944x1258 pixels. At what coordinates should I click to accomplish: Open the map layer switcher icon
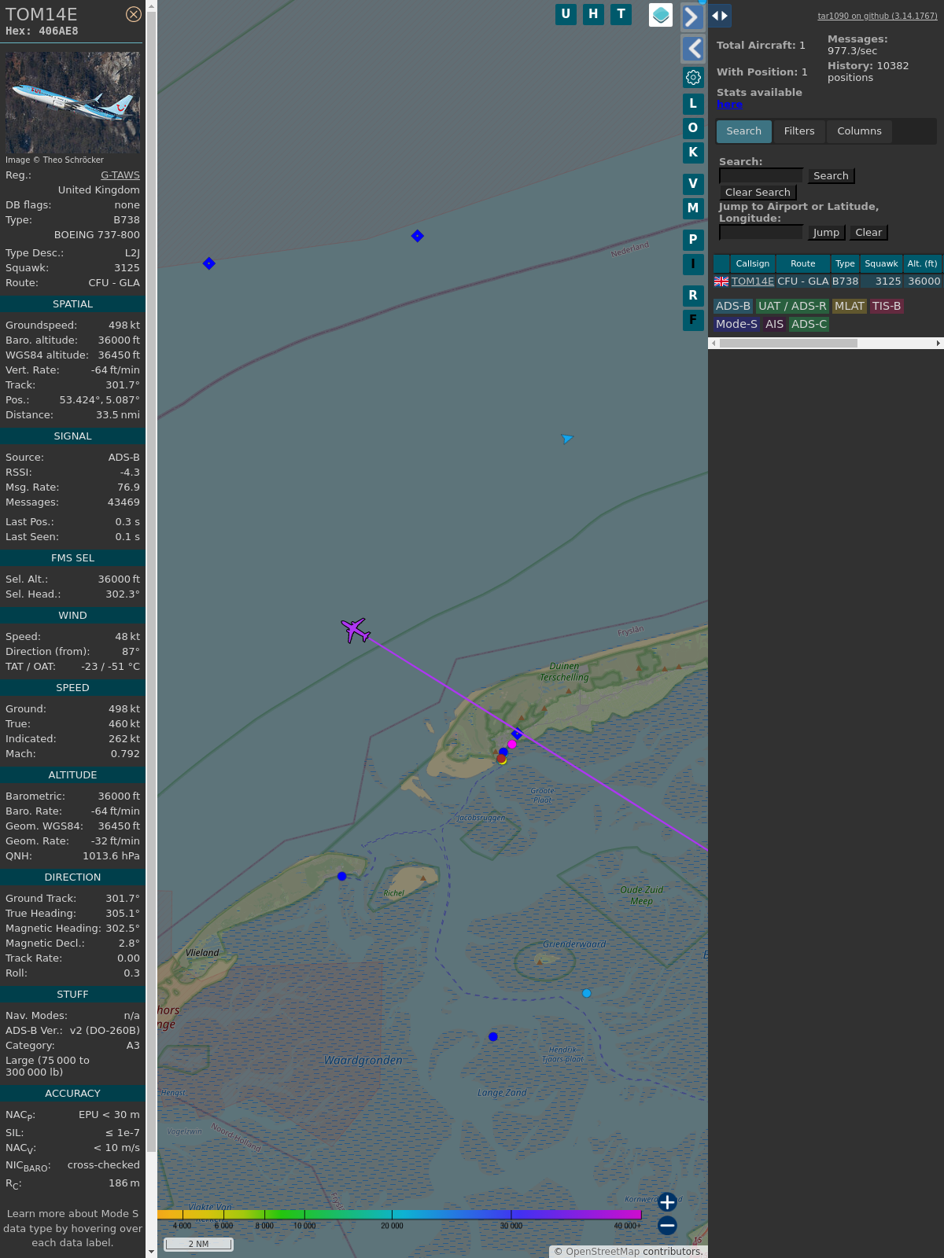coord(661,15)
